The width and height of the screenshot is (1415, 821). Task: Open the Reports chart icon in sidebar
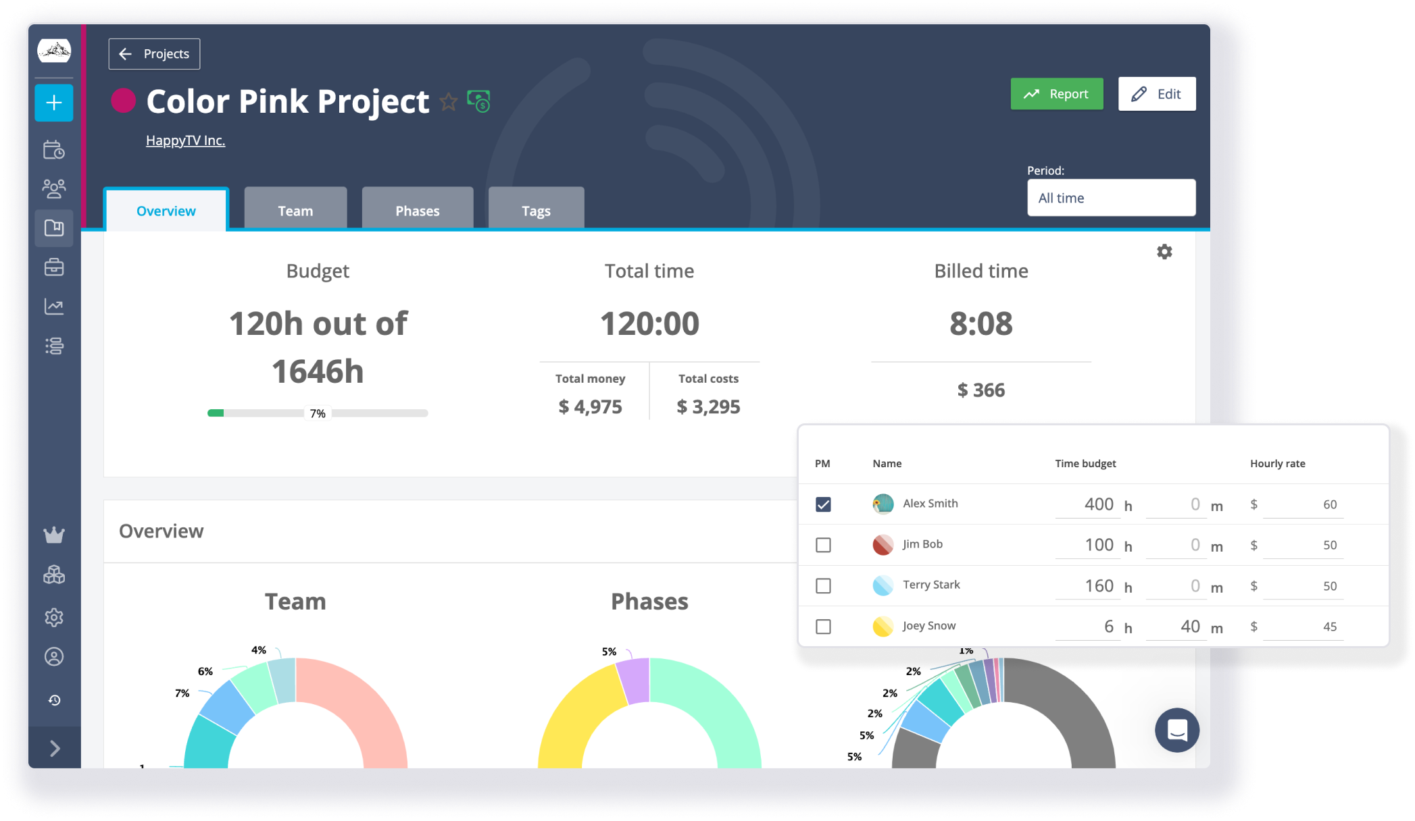point(53,307)
